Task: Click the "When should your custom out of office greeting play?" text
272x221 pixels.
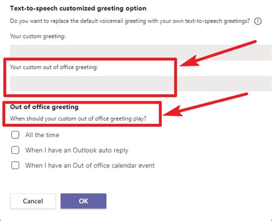Action: click(78, 119)
